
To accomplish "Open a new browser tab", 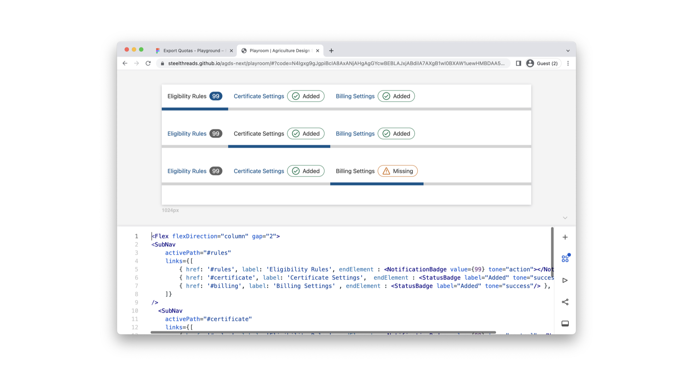I will click(331, 51).
